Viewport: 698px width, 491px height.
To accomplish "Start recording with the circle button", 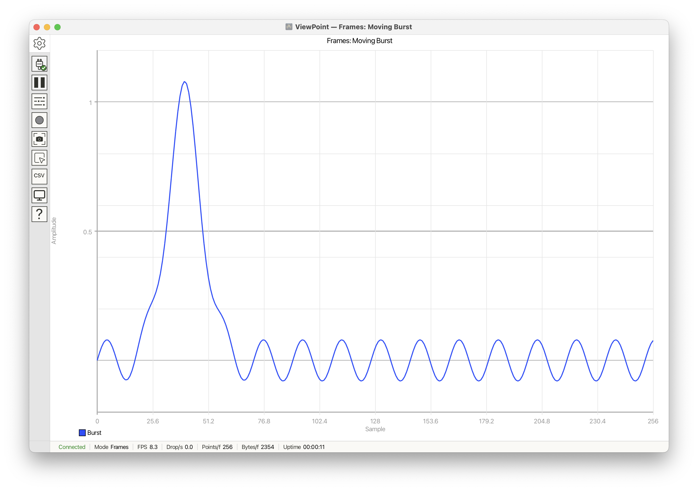I will point(39,120).
